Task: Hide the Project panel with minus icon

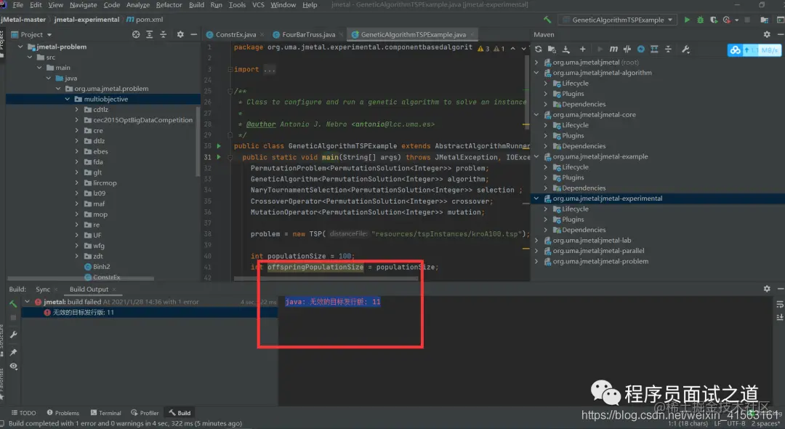Action: click(193, 35)
